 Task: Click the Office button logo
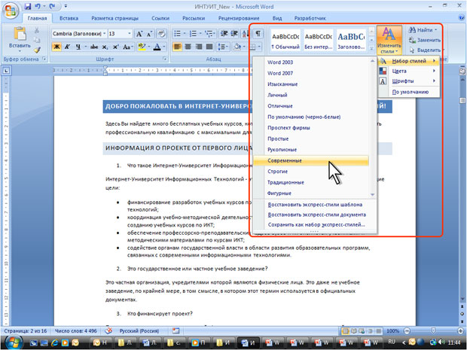click(x=11, y=11)
